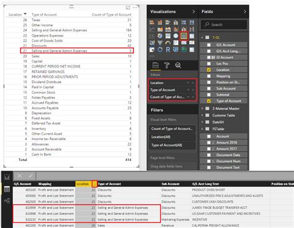Select the map globe visualization

(x=176, y=36)
